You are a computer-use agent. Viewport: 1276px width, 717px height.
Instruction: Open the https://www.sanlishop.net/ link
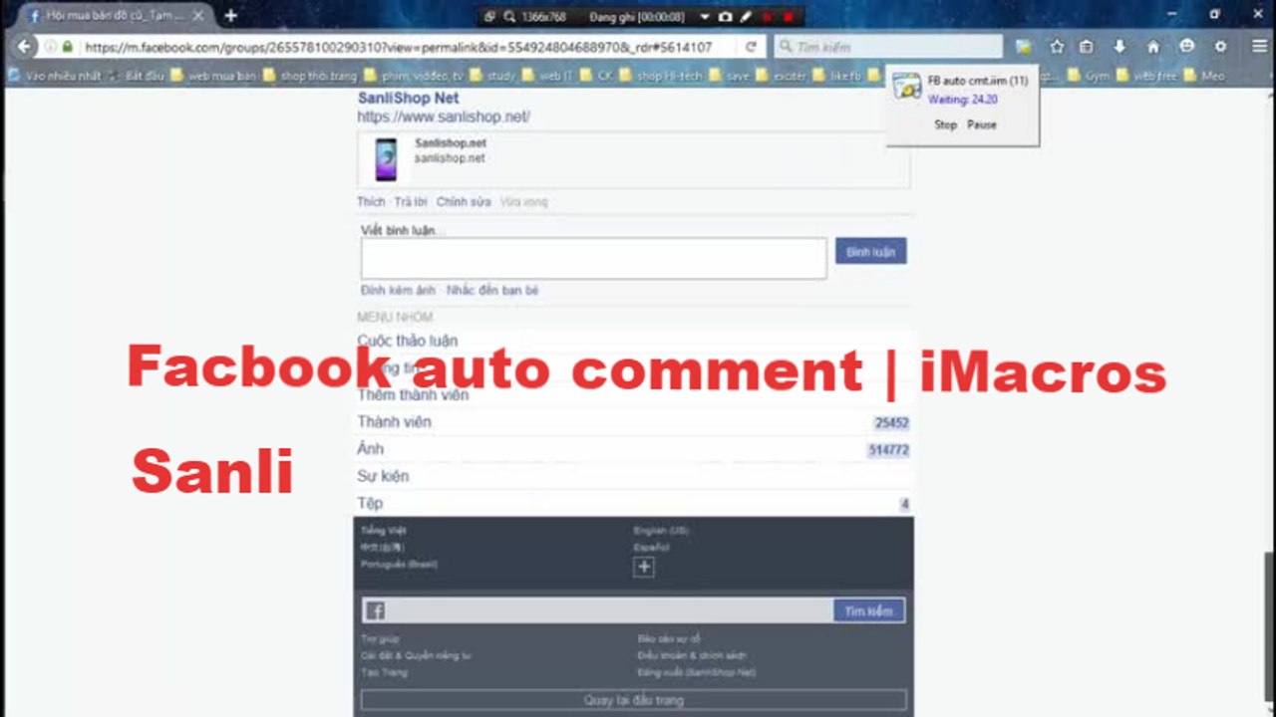[444, 117]
